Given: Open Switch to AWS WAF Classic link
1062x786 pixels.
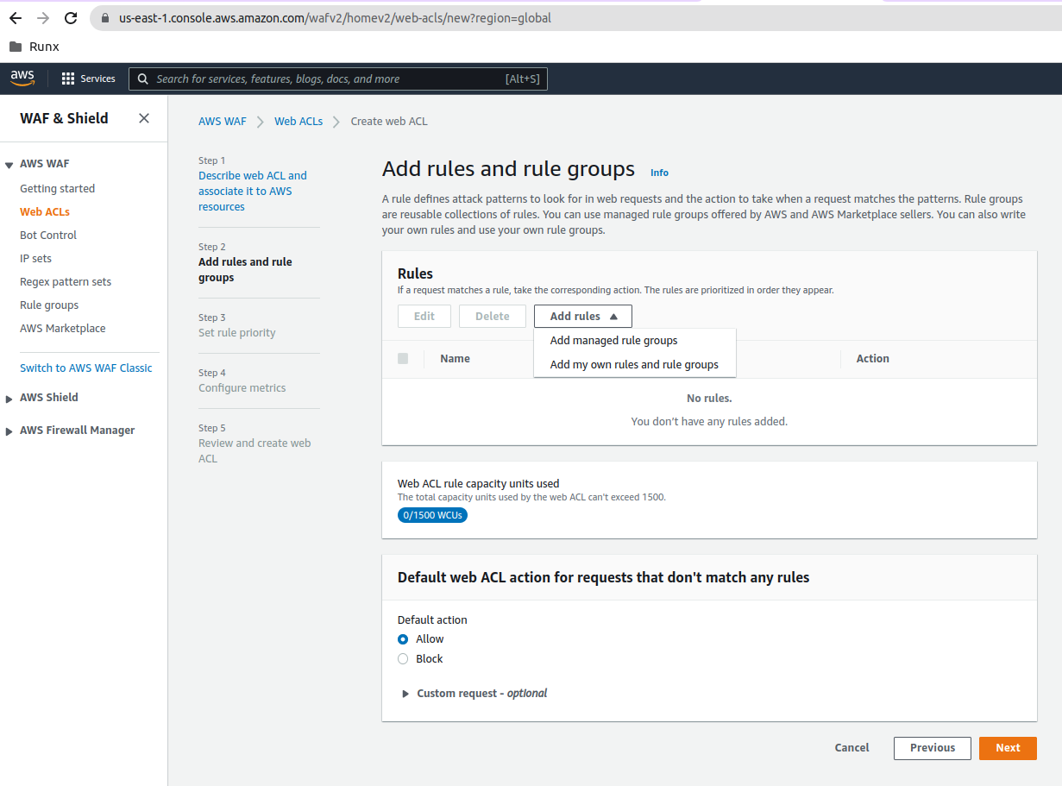Looking at the screenshot, I should click(x=86, y=368).
